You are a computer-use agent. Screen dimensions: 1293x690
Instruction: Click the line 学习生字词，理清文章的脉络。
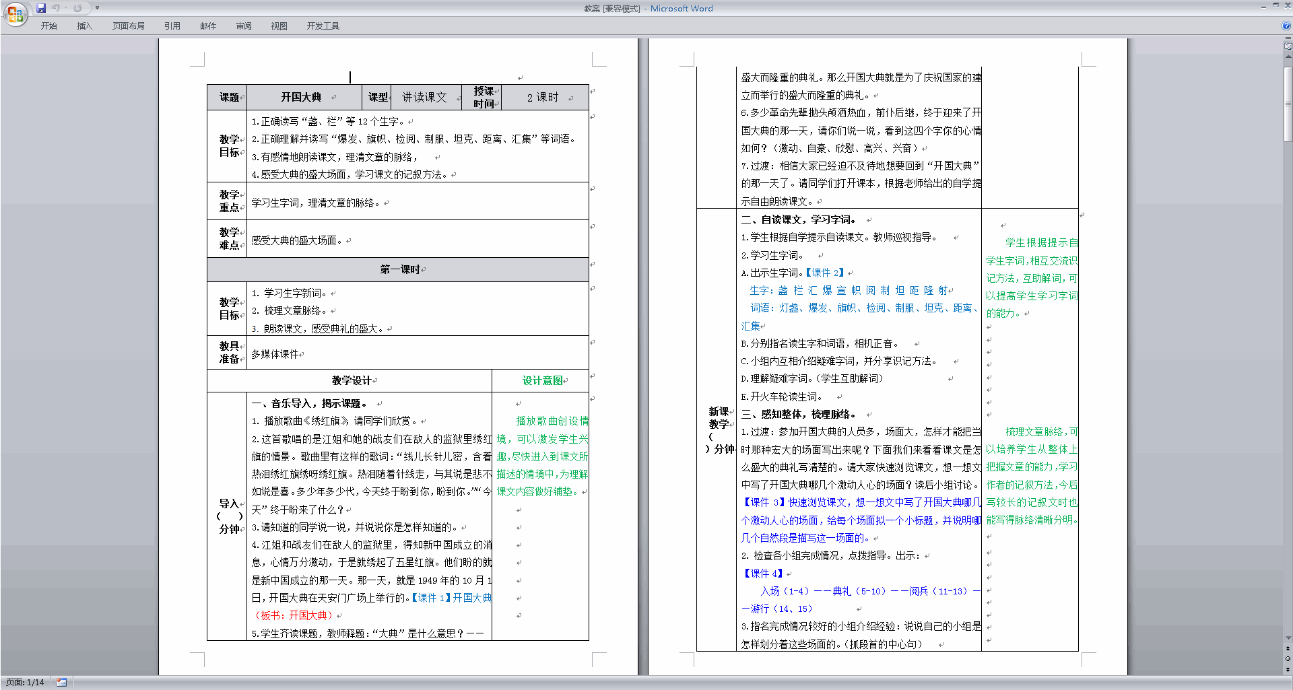click(316, 203)
